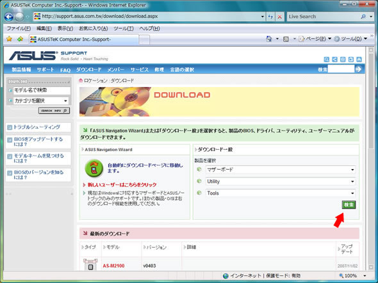Open the ツール(O) command bar dropdown
Image resolution: width=378 pixels, height=283 pixels.
[x=350, y=39]
